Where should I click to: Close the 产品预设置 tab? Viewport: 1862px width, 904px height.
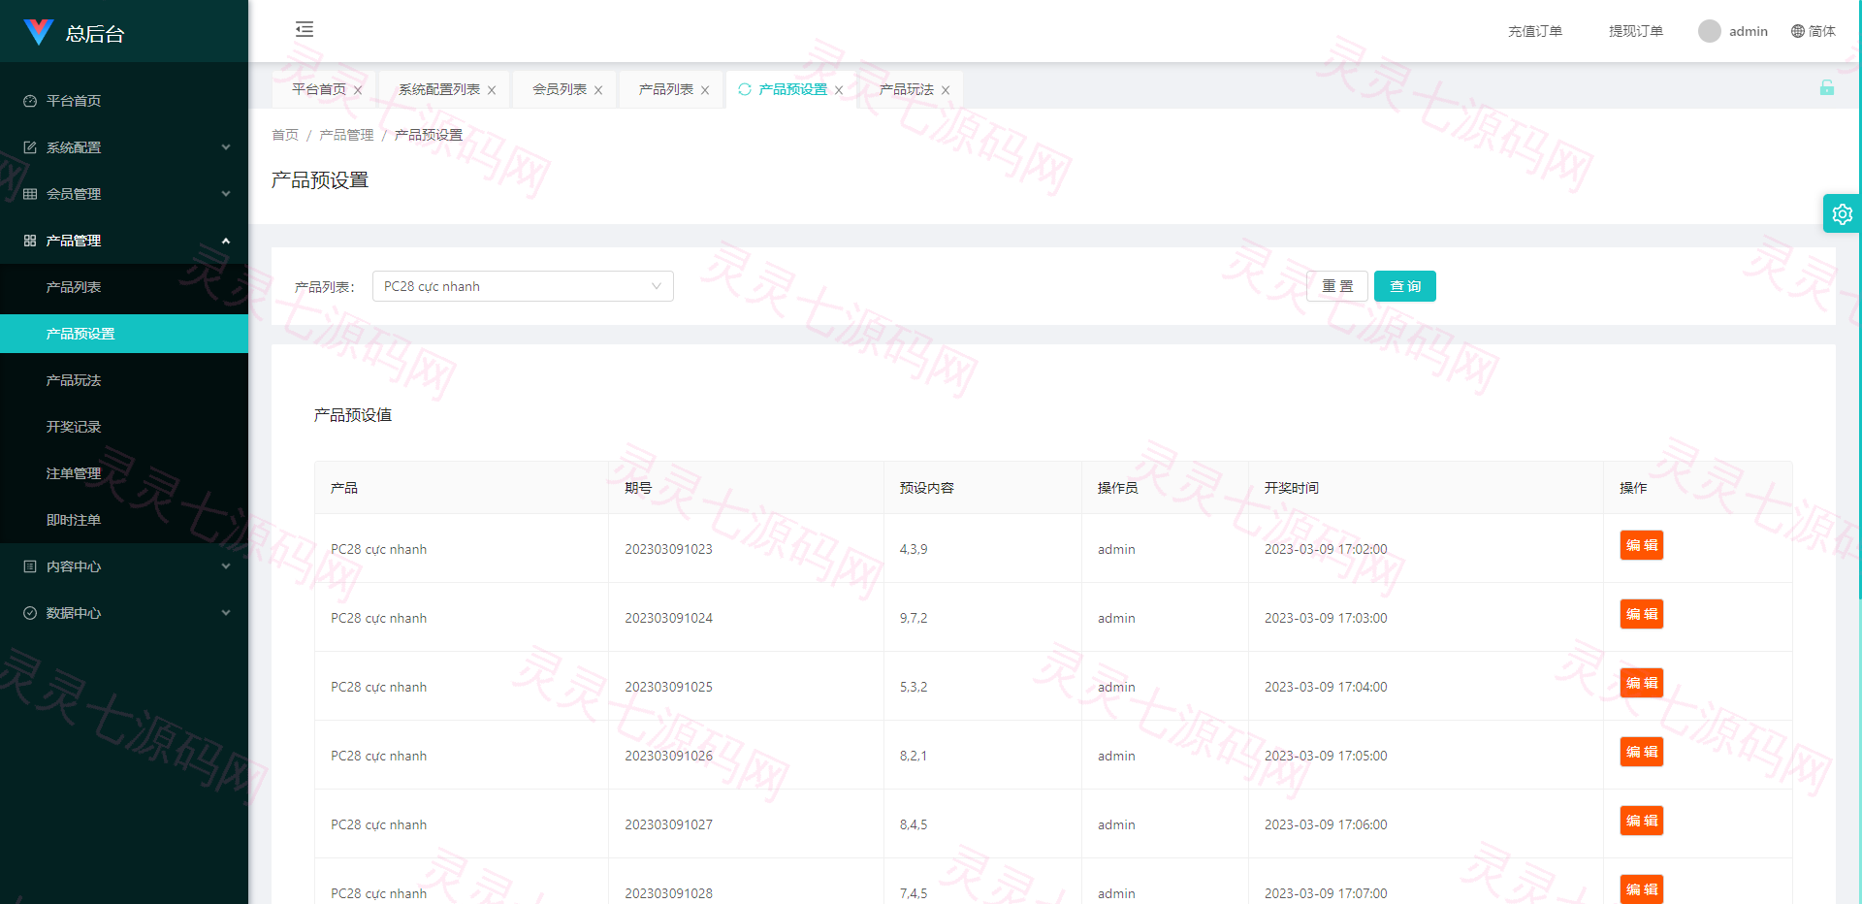pyautogui.click(x=839, y=90)
